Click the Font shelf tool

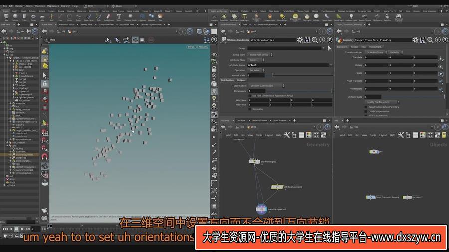pos(119,17)
